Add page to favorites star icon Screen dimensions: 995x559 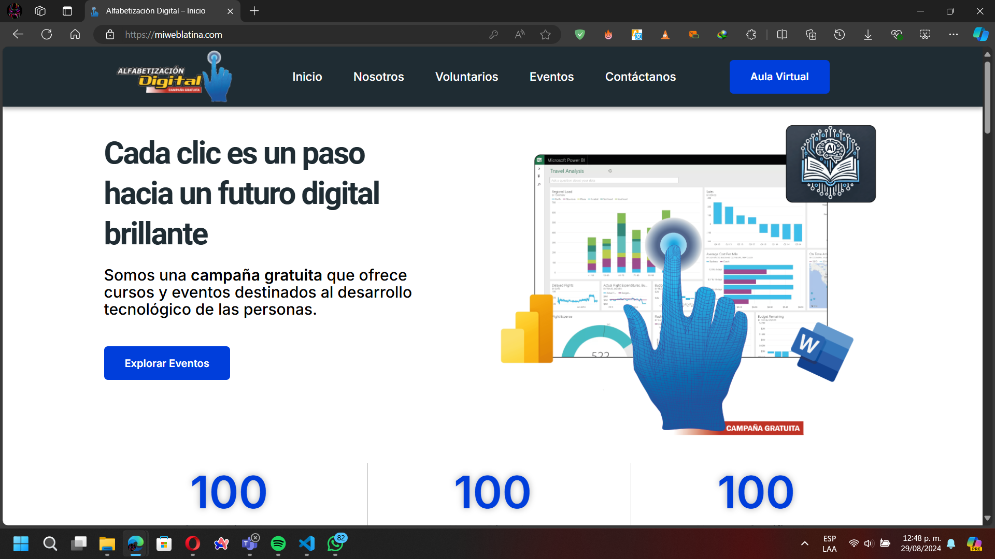tap(545, 35)
